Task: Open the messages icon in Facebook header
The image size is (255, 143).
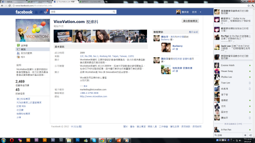Action: coord(41,12)
